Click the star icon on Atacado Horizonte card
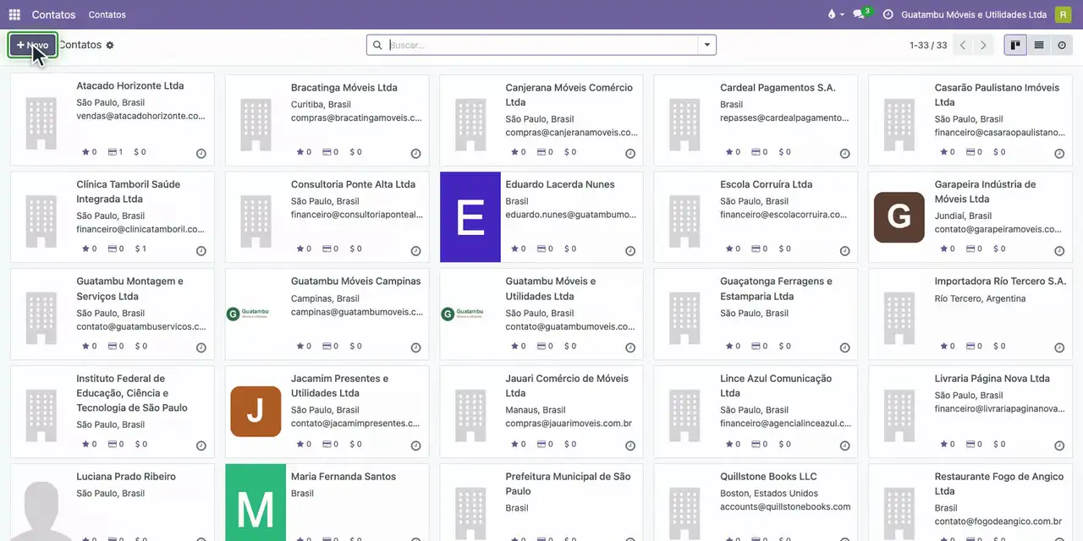Image resolution: width=1083 pixels, height=541 pixels. [x=85, y=152]
